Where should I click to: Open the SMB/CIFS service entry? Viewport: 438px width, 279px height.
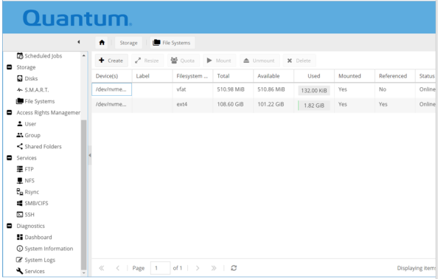point(32,203)
